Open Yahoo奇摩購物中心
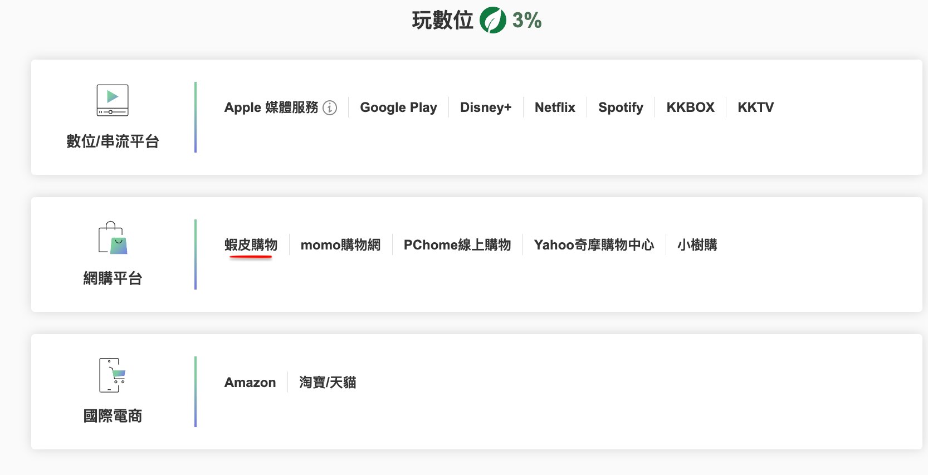The width and height of the screenshot is (928, 475). click(594, 245)
